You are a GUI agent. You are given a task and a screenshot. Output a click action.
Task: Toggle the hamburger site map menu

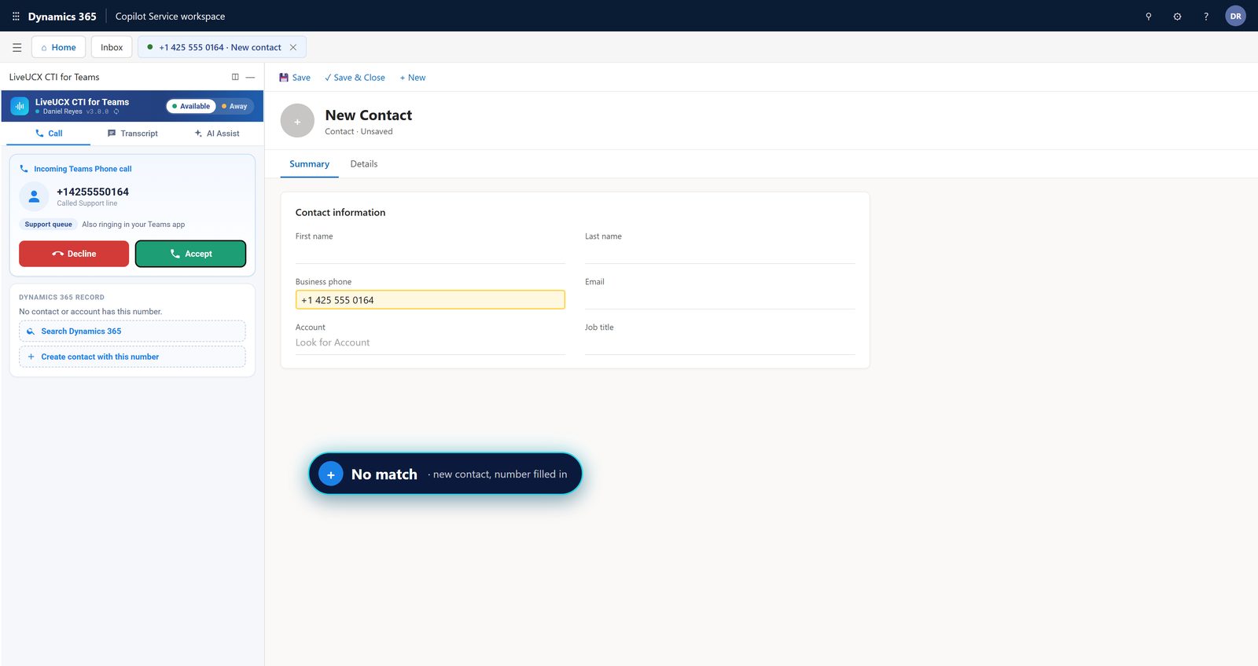click(x=17, y=47)
